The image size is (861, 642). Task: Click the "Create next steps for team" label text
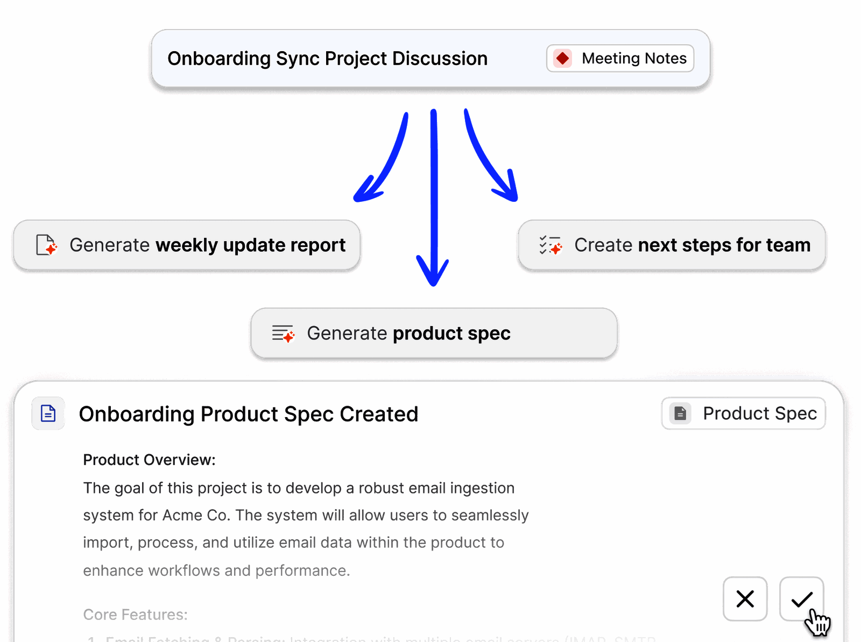692,245
